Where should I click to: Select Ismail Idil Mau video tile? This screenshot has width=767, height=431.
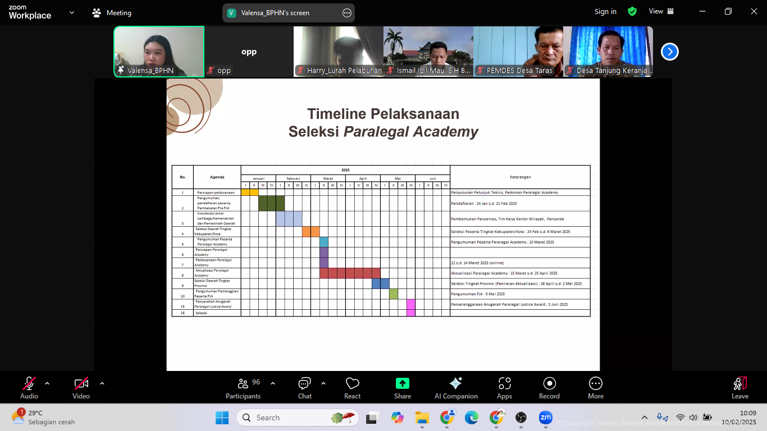pos(428,52)
